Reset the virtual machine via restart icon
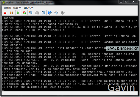This screenshot has width=140, height=97. coord(24,13)
